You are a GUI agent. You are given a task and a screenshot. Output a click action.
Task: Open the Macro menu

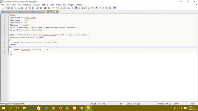click(59, 5)
